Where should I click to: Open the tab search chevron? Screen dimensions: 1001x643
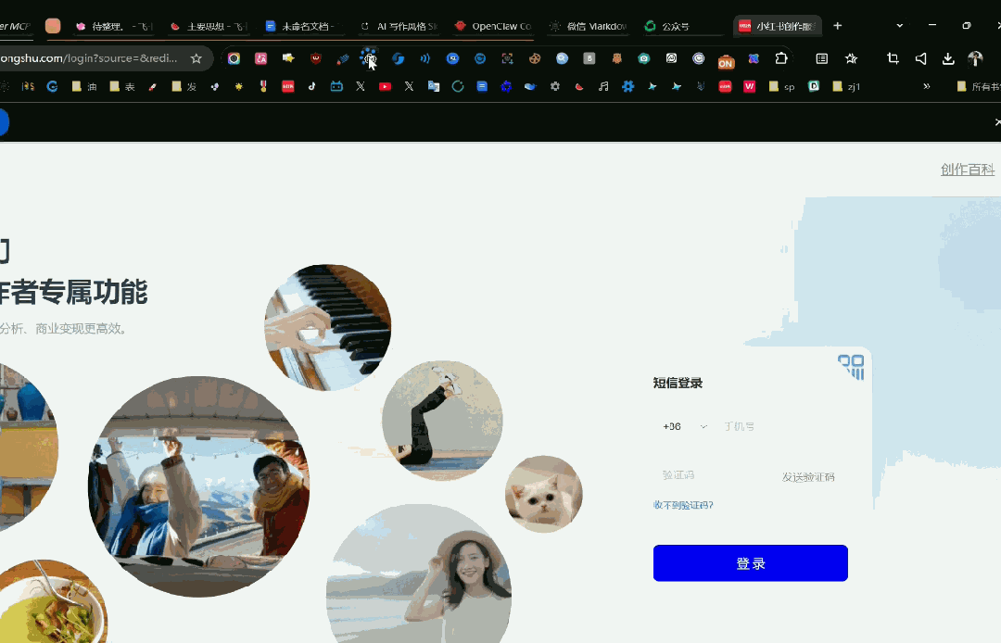tap(899, 26)
